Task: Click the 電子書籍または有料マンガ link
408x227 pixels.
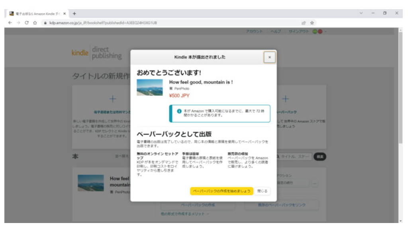Action: tap(112, 112)
